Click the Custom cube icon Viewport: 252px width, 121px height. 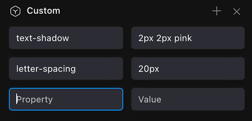pyautogui.click(x=15, y=11)
